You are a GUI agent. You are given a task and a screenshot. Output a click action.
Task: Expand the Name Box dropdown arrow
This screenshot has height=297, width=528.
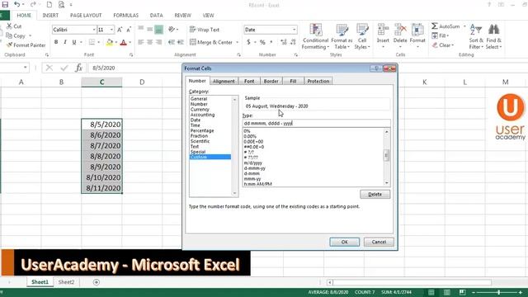click(x=26, y=68)
